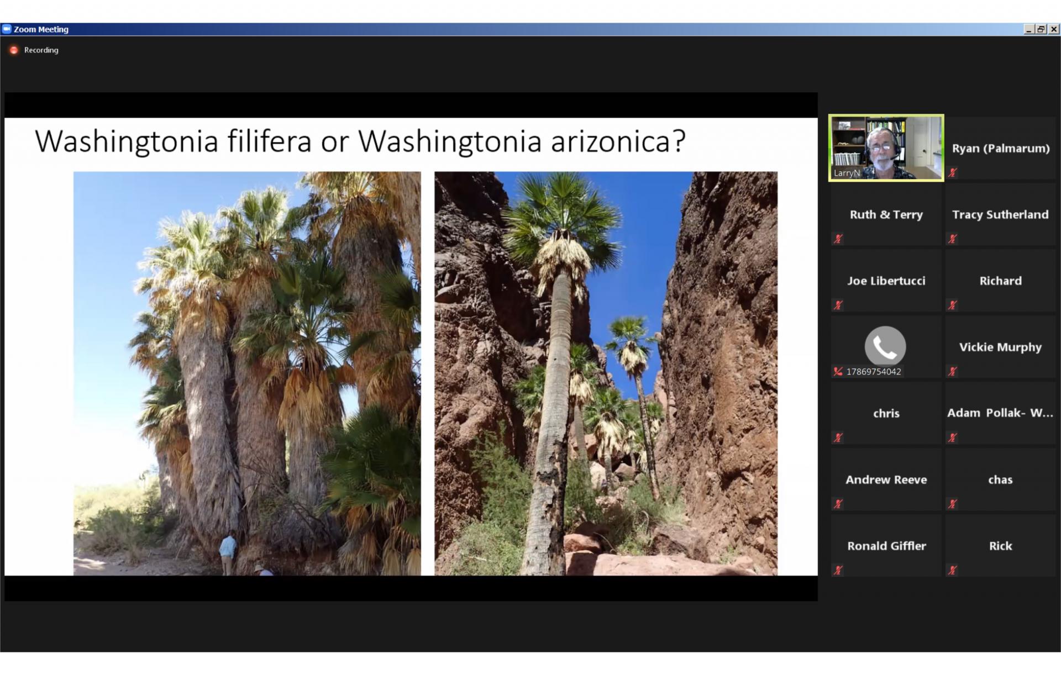
Task: Click muted icon beside 17869754042 caller
Action: point(838,372)
